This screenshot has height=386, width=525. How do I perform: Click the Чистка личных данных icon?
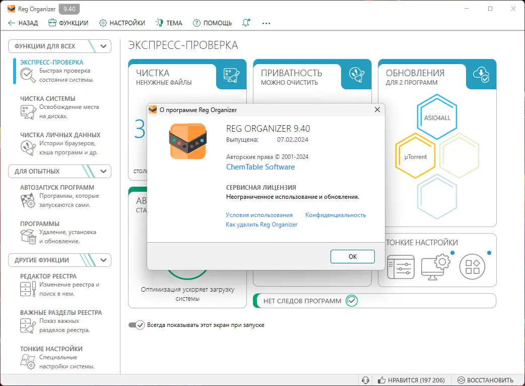pyautogui.click(x=28, y=148)
